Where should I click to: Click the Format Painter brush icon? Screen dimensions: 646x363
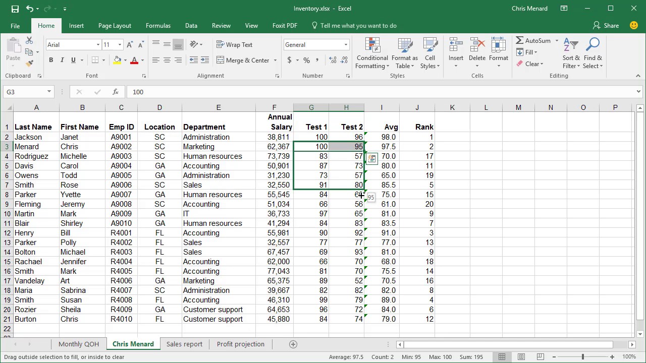click(x=29, y=63)
